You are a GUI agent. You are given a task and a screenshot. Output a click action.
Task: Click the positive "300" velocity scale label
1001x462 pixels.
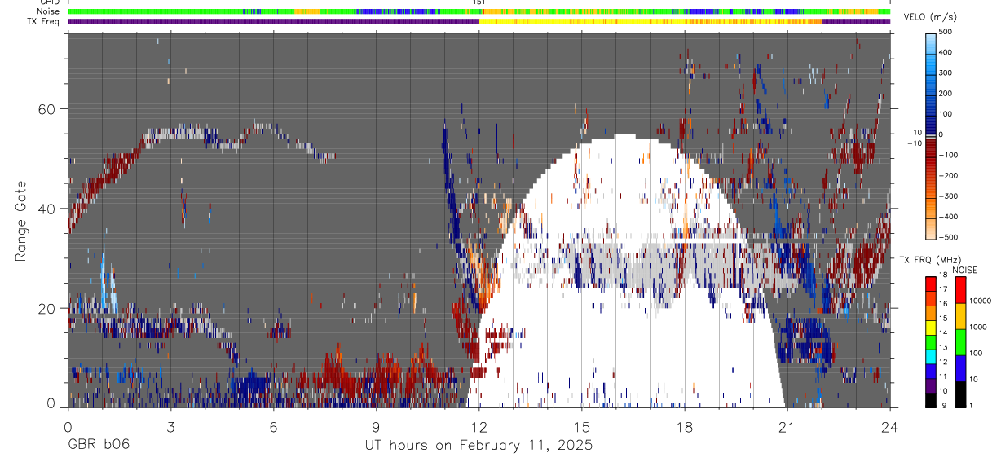click(x=946, y=73)
